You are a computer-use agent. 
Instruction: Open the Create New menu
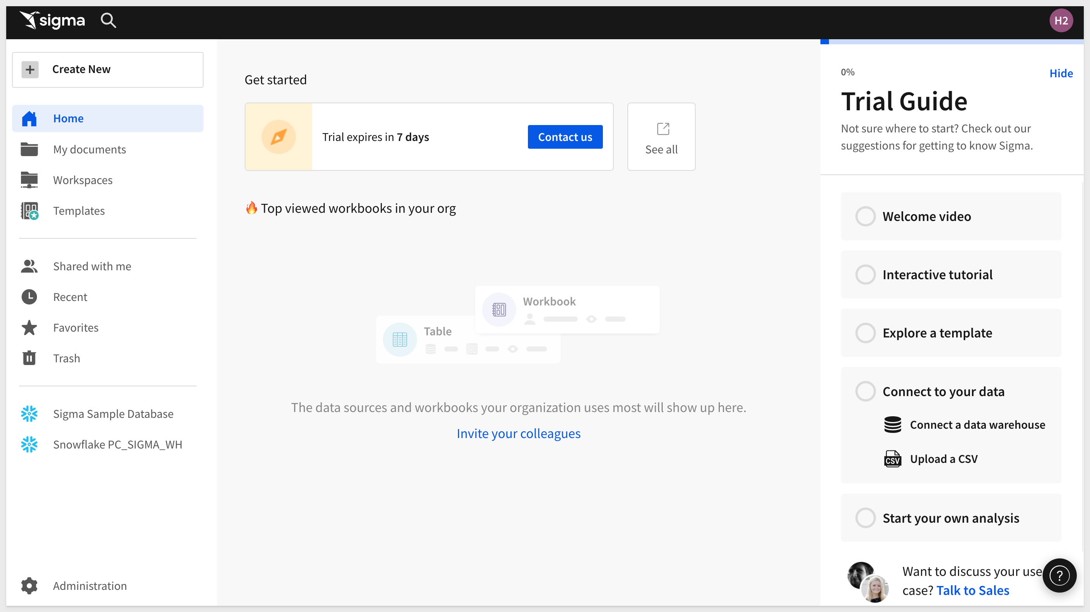pyautogui.click(x=108, y=70)
